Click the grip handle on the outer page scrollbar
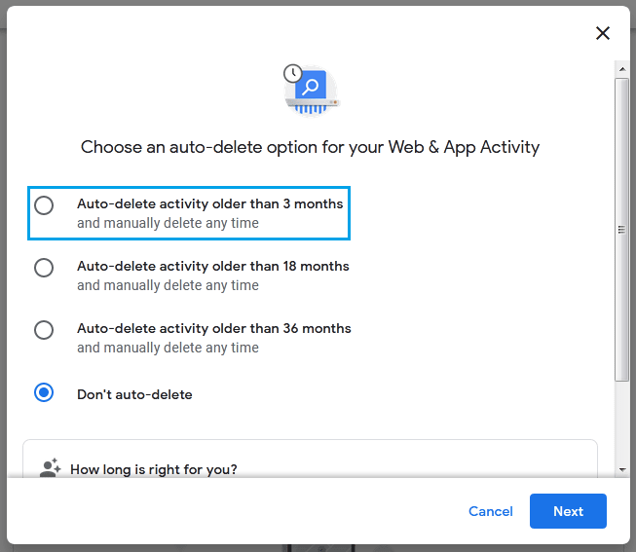636x552 pixels. (620, 230)
